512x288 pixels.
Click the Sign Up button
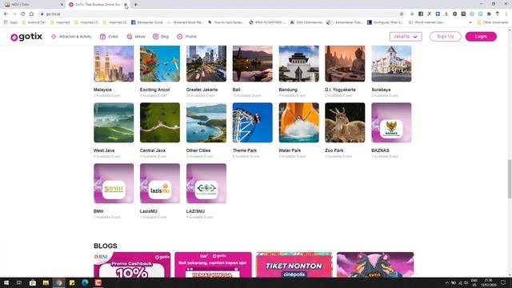coord(446,37)
